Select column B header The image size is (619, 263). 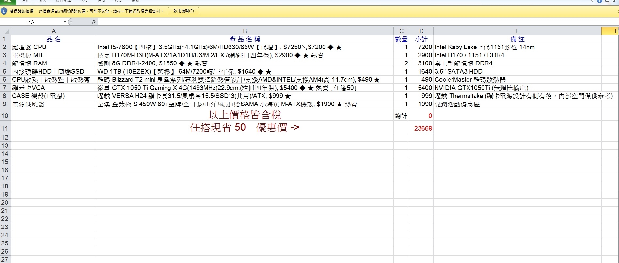(245, 31)
